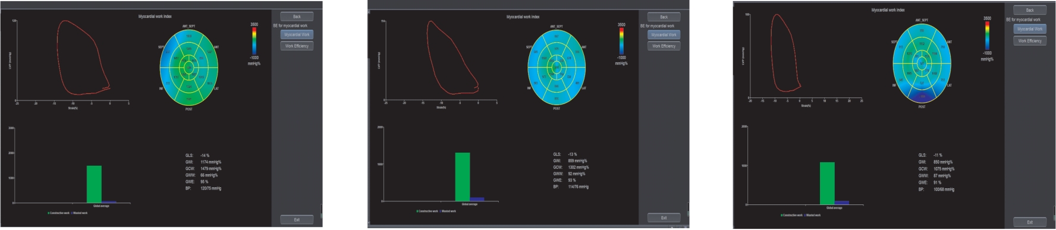The width and height of the screenshot is (1056, 230).
Task: Click the color scale bar beside GWI 850 bull's-eye
Action: point(987,36)
